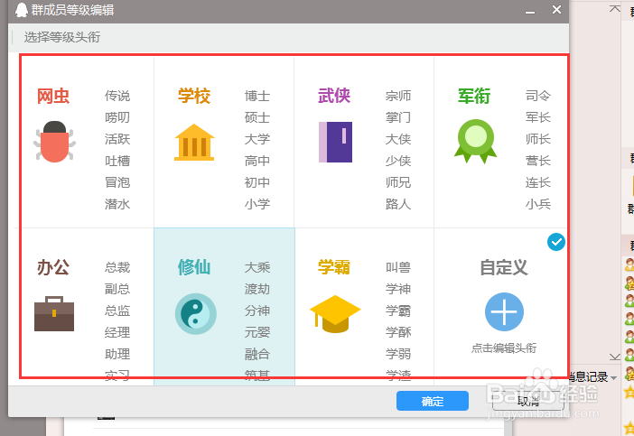Click the 掌门 rank text
This screenshot has height=436, width=634.
(398, 117)
